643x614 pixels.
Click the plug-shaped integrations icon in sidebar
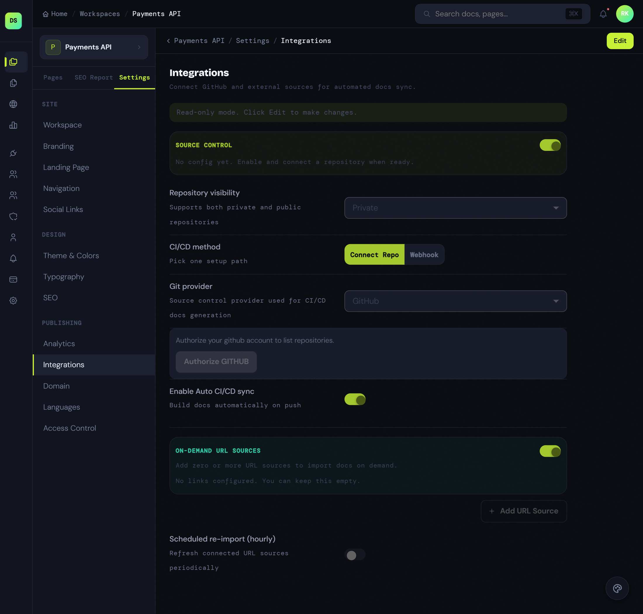pos(13,153)
